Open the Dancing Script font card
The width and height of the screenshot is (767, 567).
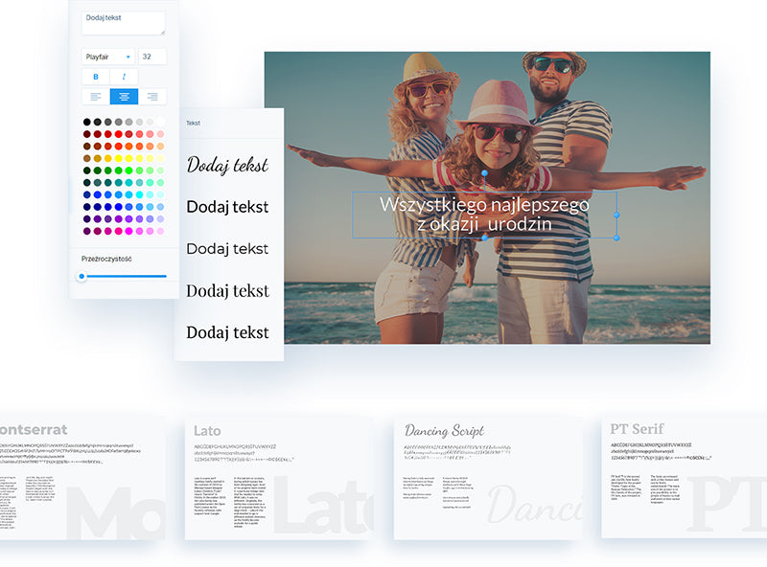tap(488, 477)
